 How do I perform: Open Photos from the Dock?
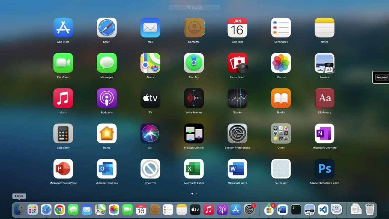[114, 210]
